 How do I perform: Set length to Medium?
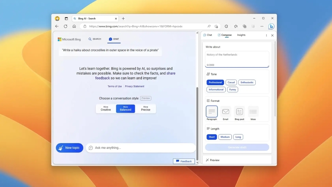point(225,137)
